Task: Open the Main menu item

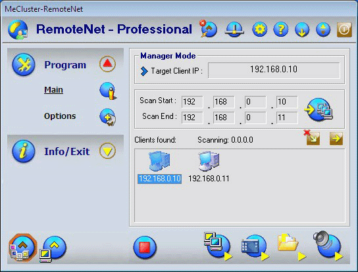Action: pos(53,90)
